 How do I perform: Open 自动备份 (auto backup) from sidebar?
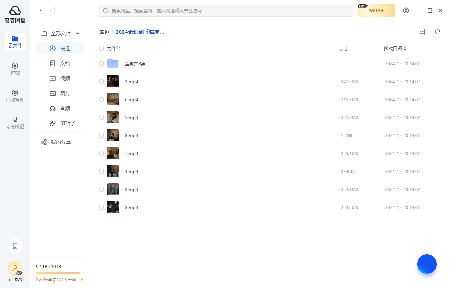pyautogui.click(x=15, y=96)
